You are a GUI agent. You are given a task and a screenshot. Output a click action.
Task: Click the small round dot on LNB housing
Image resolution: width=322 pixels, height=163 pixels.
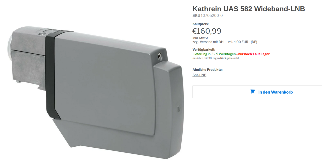[179, 109]
